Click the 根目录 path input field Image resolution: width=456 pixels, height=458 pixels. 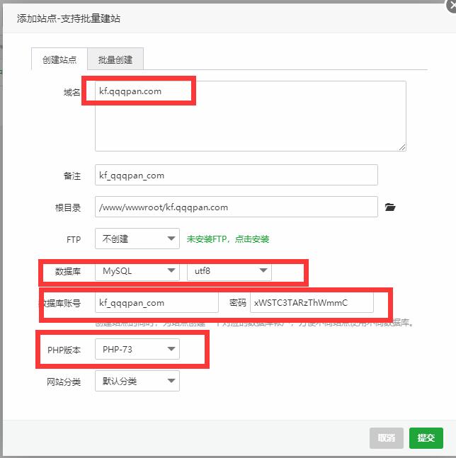236,207
